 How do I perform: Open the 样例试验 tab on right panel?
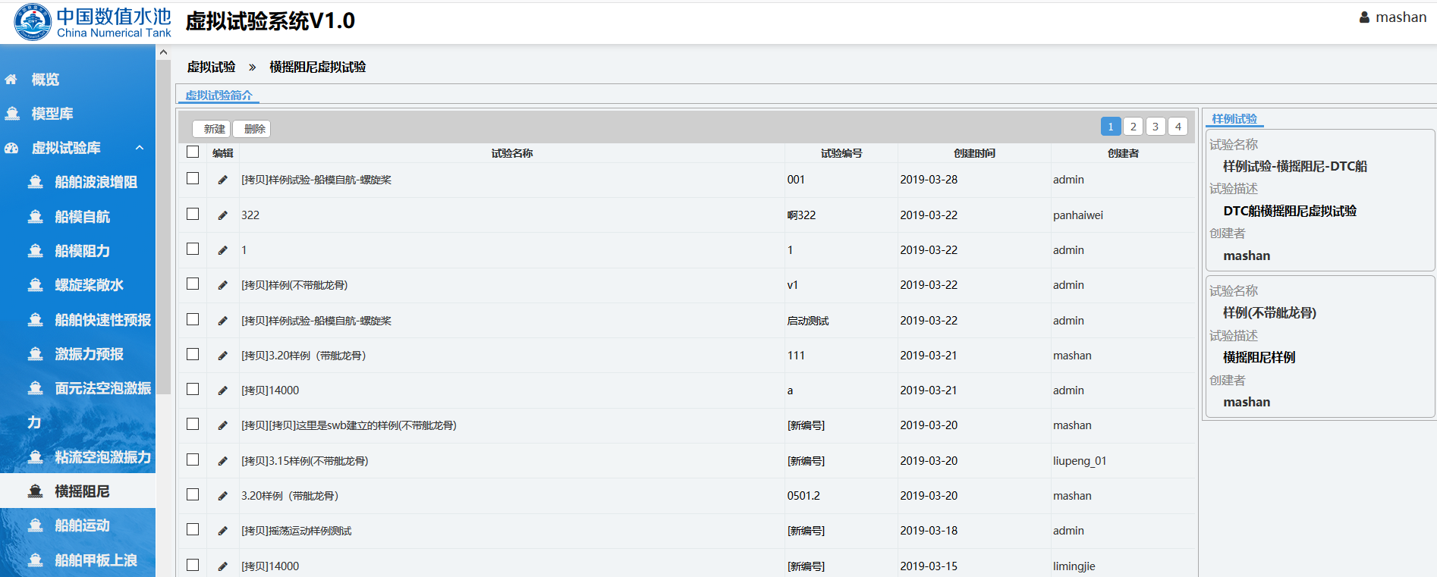(1234, 119)
